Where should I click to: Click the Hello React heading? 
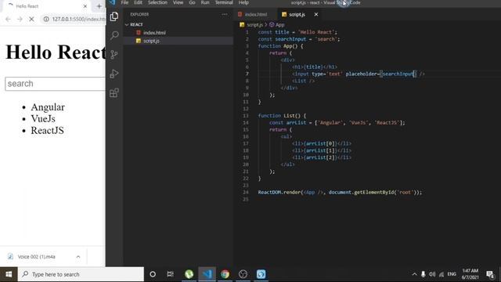point(56,52)
